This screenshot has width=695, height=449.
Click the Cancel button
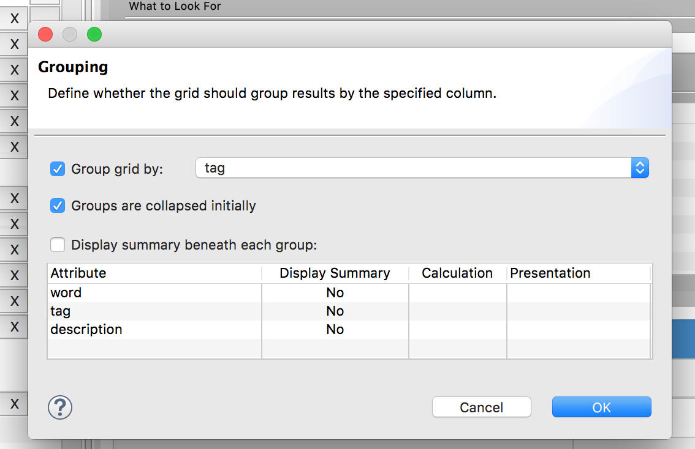[x=481, y=407]
